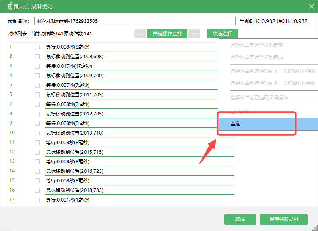Select action row 等待:0.017秒(17毫秒)

69,66
